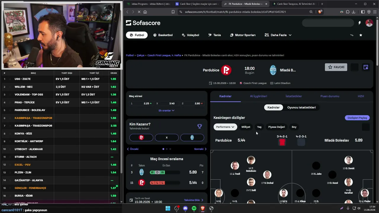Switch to the AI İçgörüleri tab

point(258,96)
